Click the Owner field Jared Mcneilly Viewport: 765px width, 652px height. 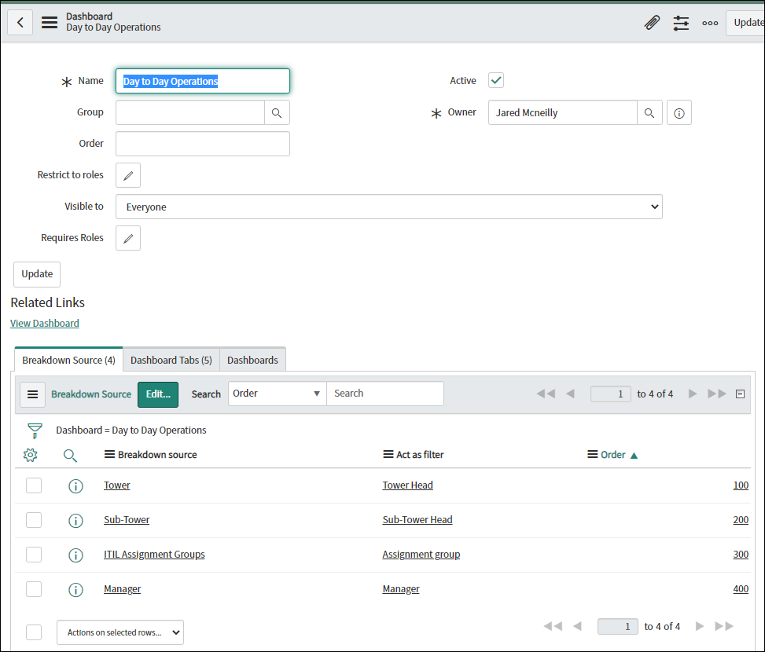(x=562, y=112)
